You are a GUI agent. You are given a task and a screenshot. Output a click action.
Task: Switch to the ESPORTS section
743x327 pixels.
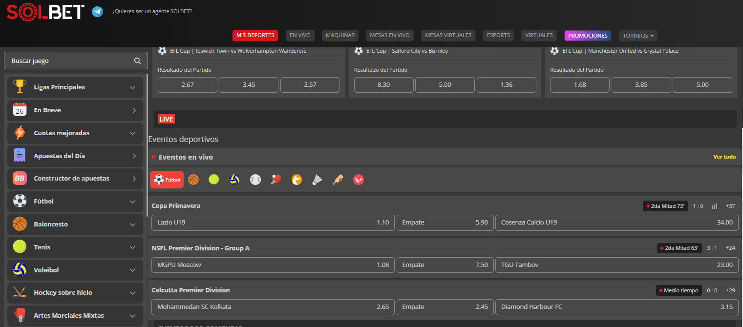(498, 35)
